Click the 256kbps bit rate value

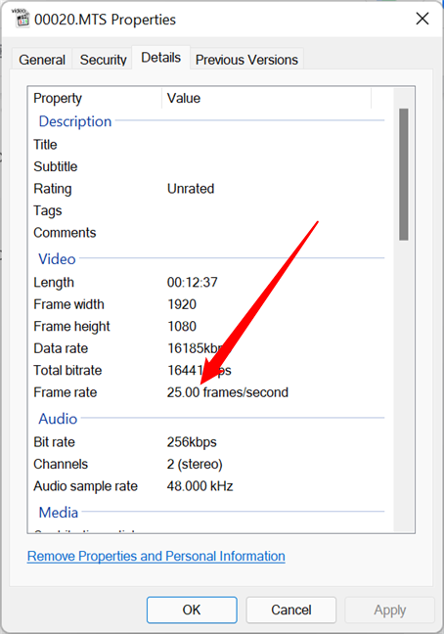[192, 442]
